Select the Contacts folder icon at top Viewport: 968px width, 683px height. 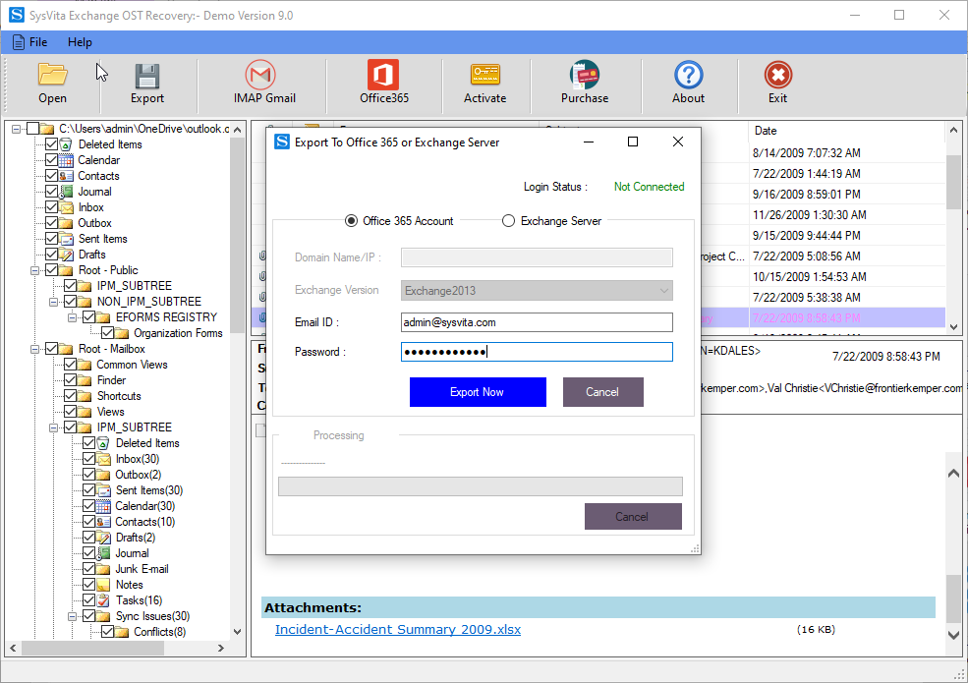click(66, 176)
